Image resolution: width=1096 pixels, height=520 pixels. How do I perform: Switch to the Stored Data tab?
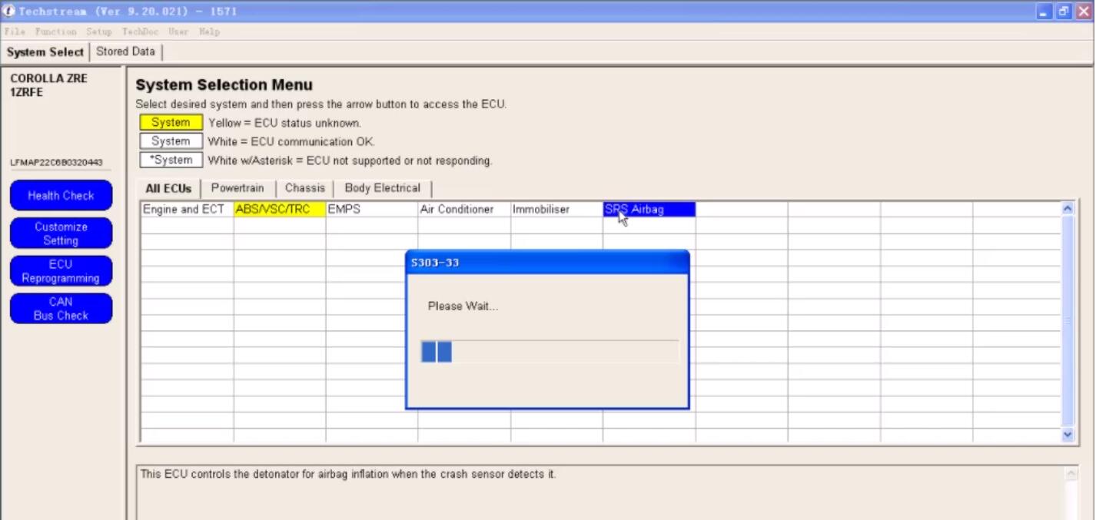125,51
